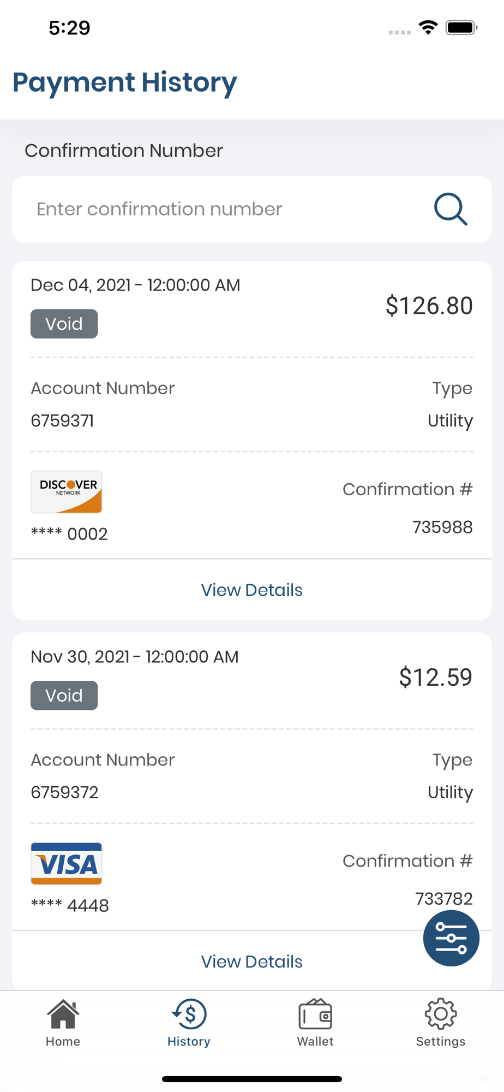Tap the Discover card logo
The image size is (504, 1092).
pos(67,491)
